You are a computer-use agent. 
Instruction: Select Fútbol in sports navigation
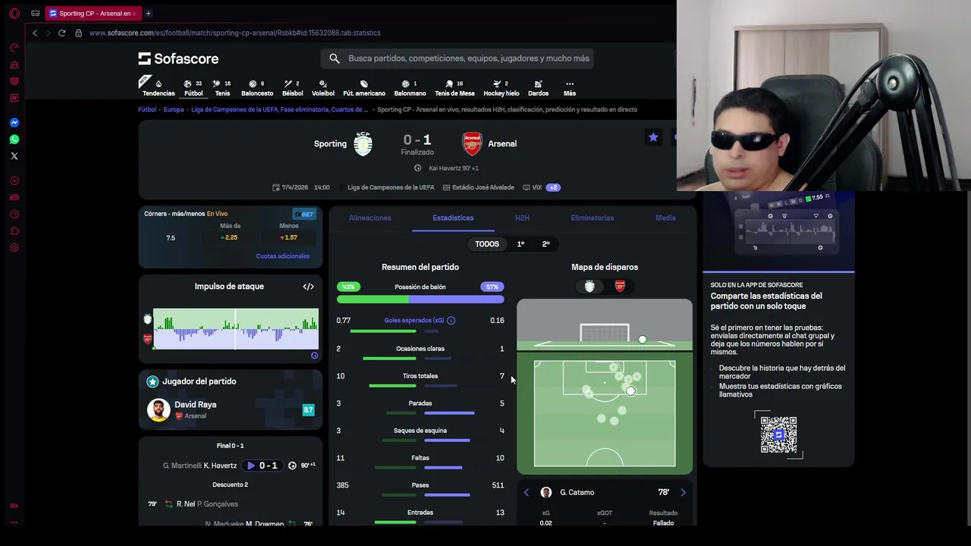pos(193,88)
